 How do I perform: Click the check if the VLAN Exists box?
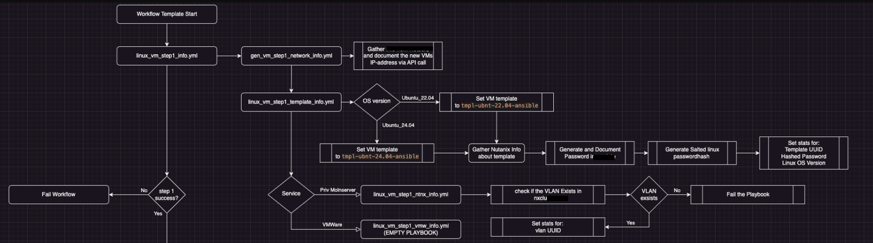pyautogui.click(x=548, y=195)
